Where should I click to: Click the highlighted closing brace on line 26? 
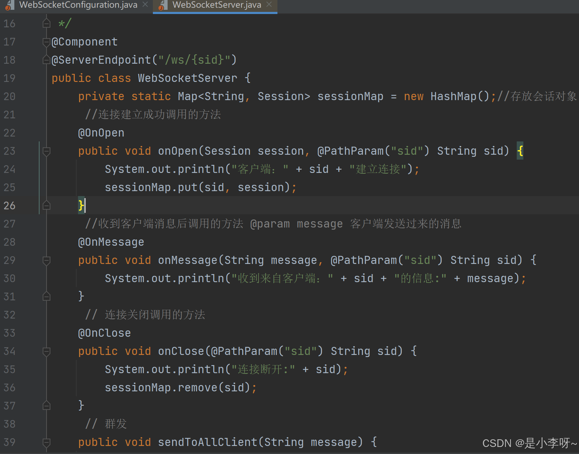tap(81, 205)
